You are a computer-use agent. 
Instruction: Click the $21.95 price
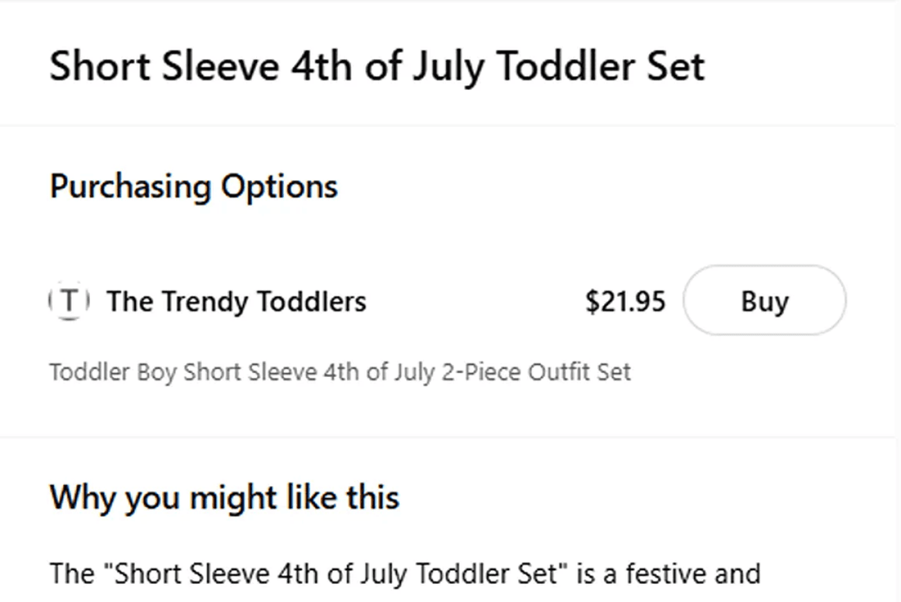625,301
